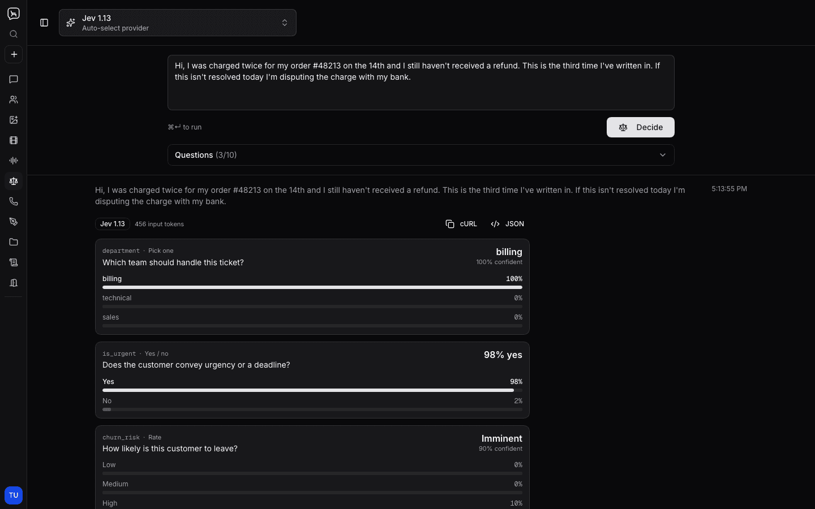Click the 'Imminent' churn result heading
This screenshot has height=509, width=815.
pyautogui.click(x=502, y=438)
